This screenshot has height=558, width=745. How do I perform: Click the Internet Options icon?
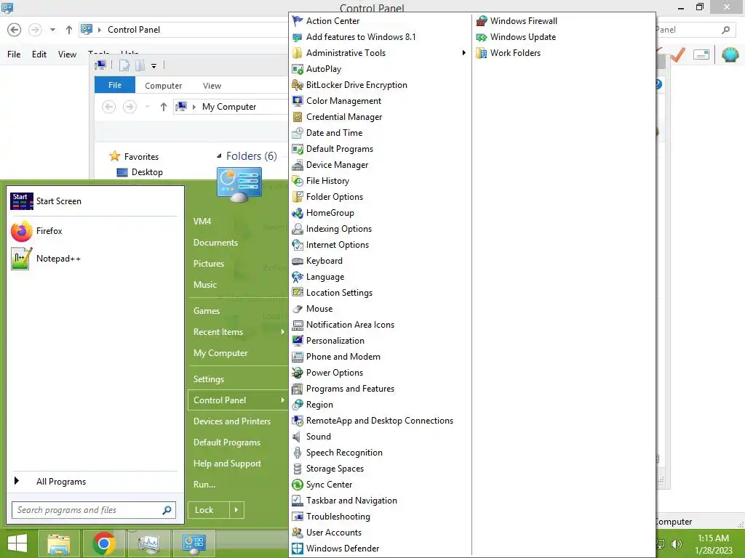coord(298,245)
